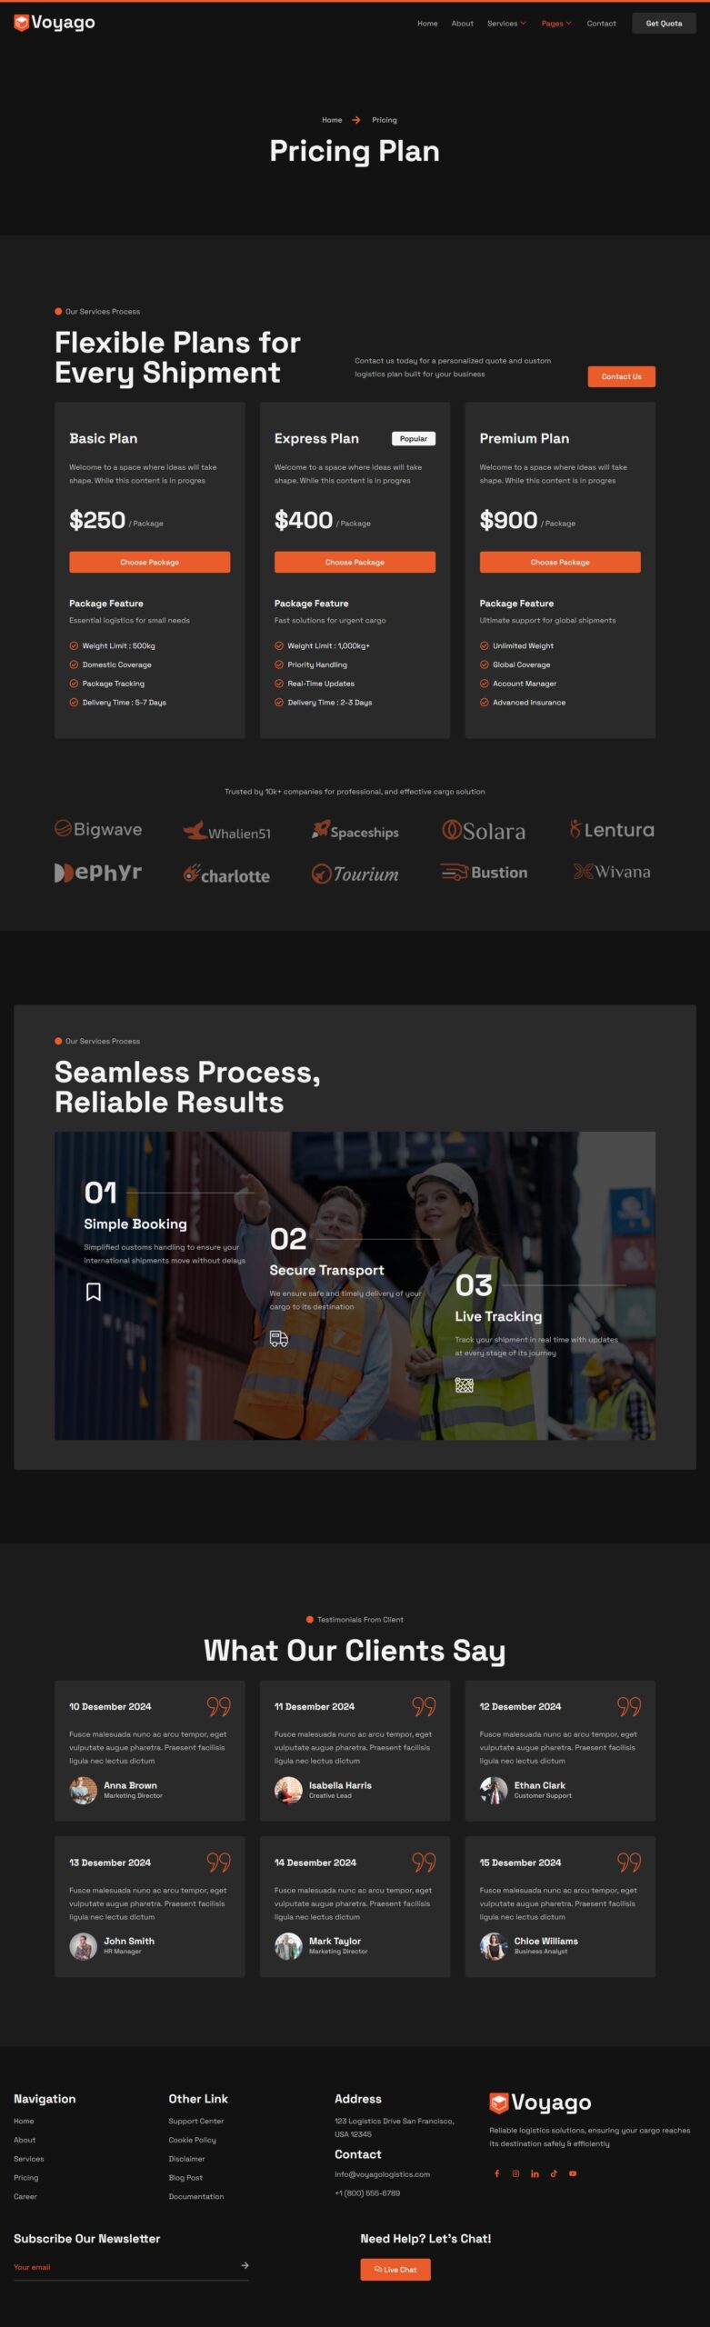Open the YouTube social icon

tap(573, 2173)
